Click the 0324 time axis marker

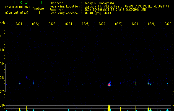click(x=69, y=24)
